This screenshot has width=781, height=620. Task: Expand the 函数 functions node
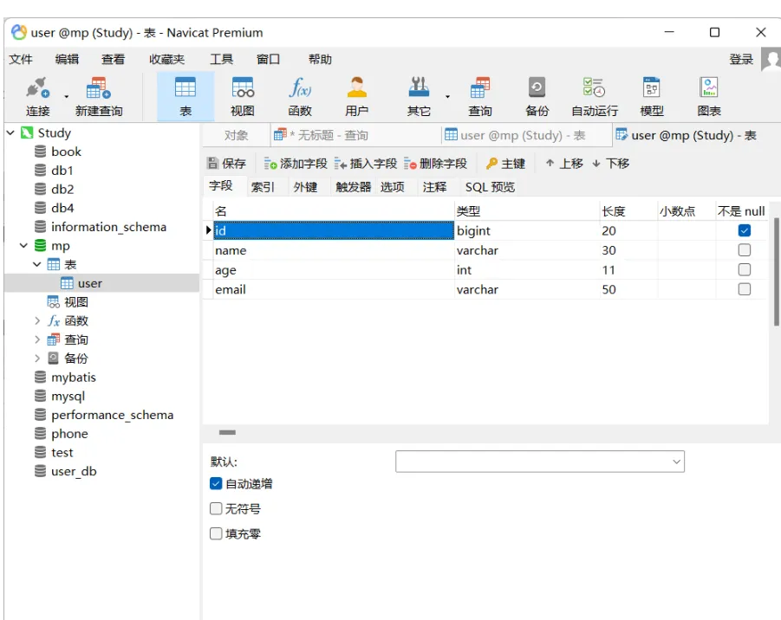click(37, 321)
